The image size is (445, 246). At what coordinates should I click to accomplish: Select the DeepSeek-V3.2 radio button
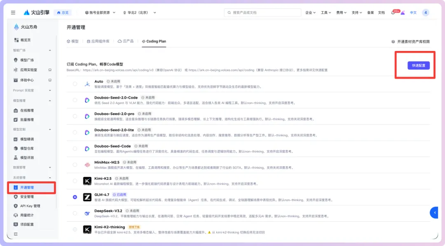click(75, 213)
